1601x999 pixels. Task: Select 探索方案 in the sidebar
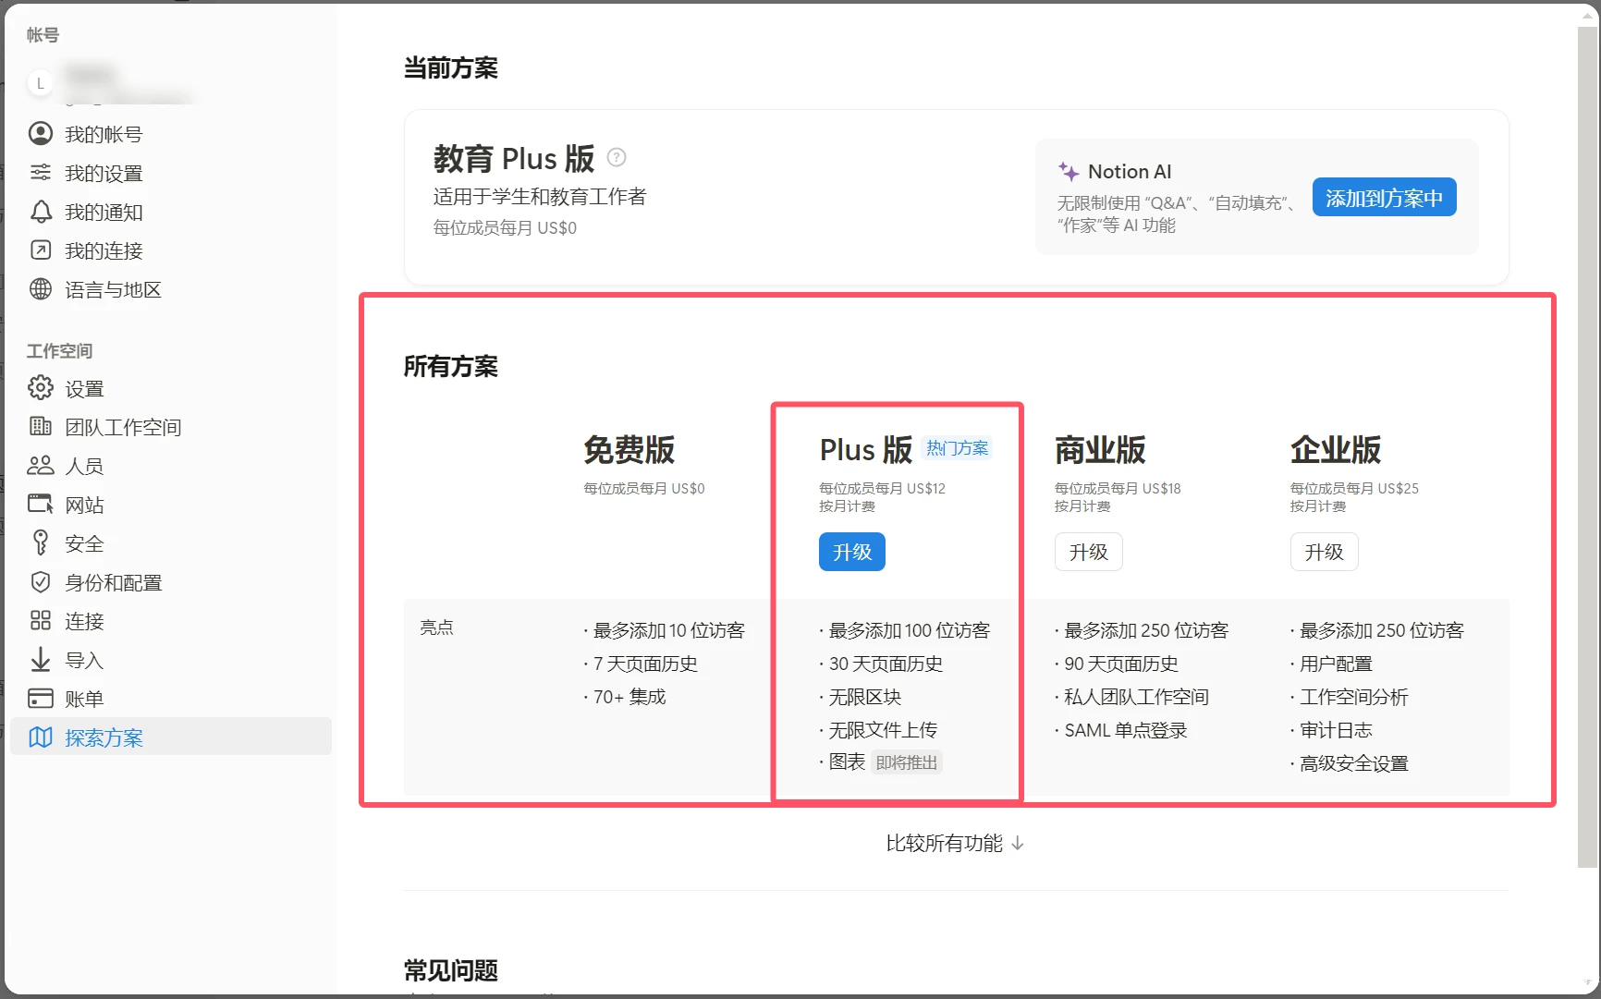click(104, 737)
